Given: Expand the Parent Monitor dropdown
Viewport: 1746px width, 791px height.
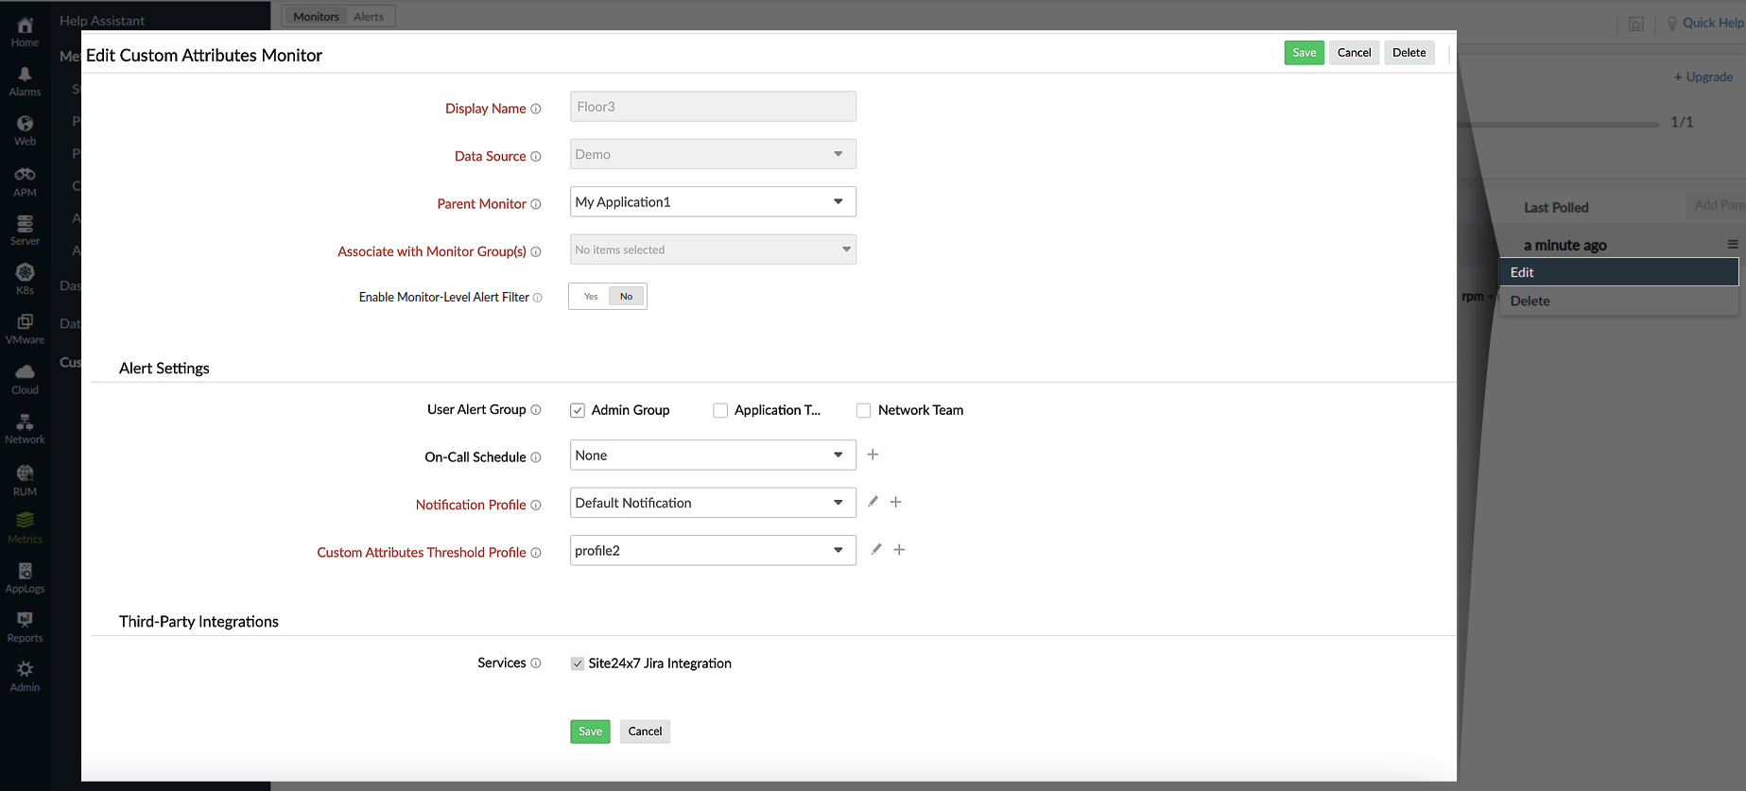Looking at the screenshot, I should 713,202.
